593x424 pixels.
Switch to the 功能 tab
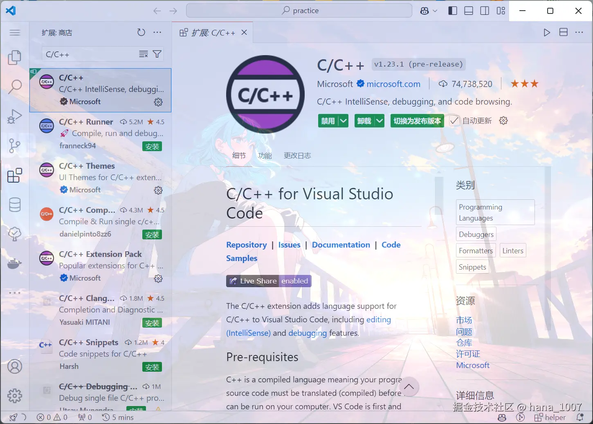coord(265,156)
